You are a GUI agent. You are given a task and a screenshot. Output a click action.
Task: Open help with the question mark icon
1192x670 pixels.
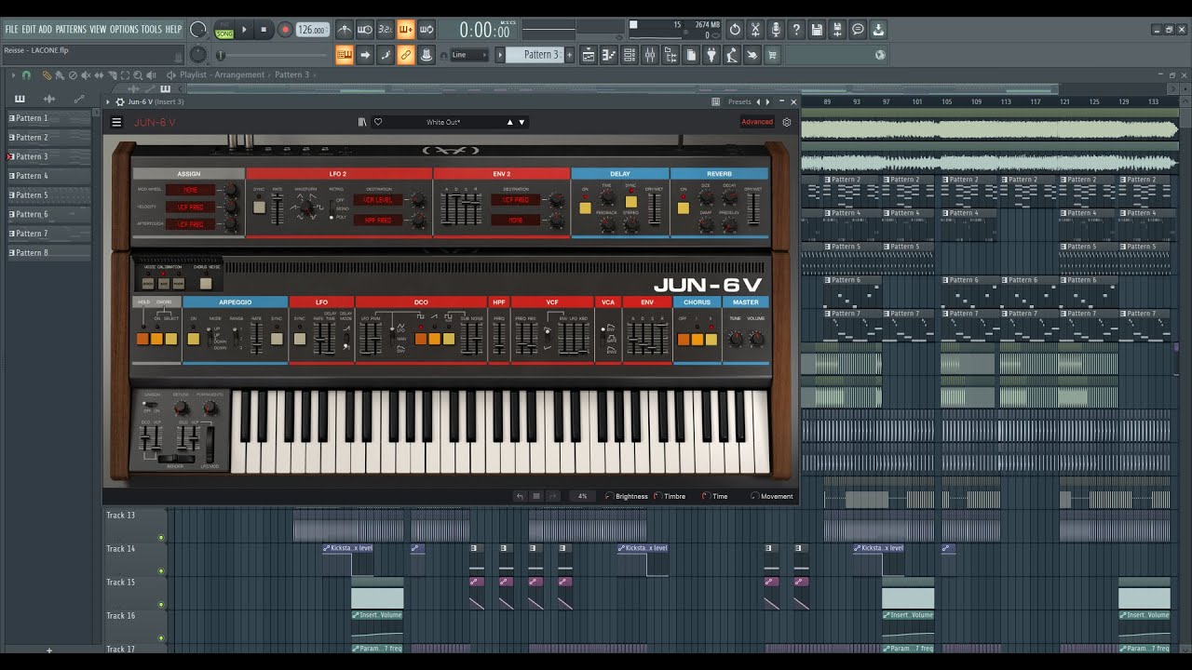[x=796, y=30]
